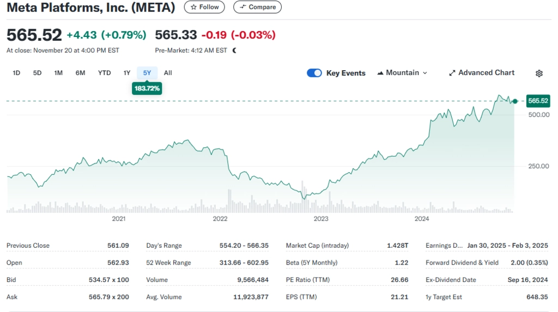The width and height of the screenshot is (558, 312).
Task: Click the 2021 axis label
Action: (x=119, y=219)
